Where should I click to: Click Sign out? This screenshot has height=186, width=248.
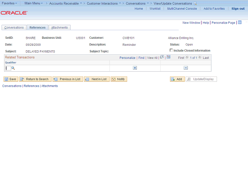tap(238, 9)
